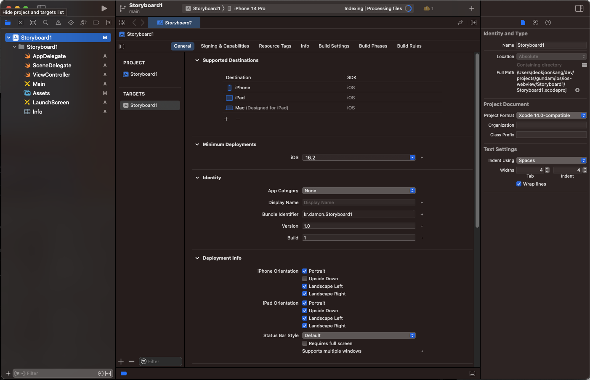This screenshot has width=590, height=380.
Task: Uncheck iPhone Landscape Right orientation
Action: click(305, 294)
